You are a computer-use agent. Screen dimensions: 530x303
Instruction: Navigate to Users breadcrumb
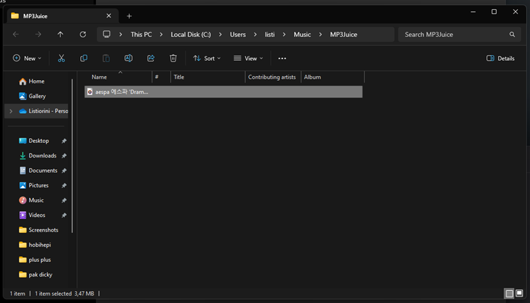tap(238, 34)
